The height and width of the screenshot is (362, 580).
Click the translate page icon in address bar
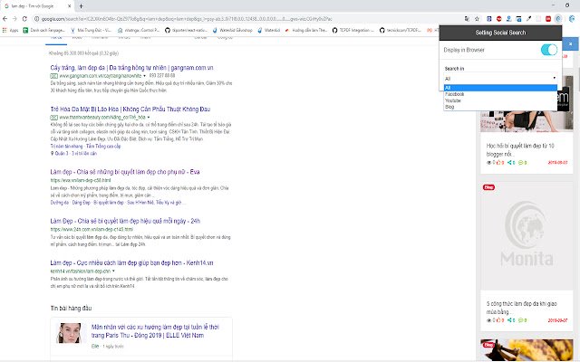(468, 18)
